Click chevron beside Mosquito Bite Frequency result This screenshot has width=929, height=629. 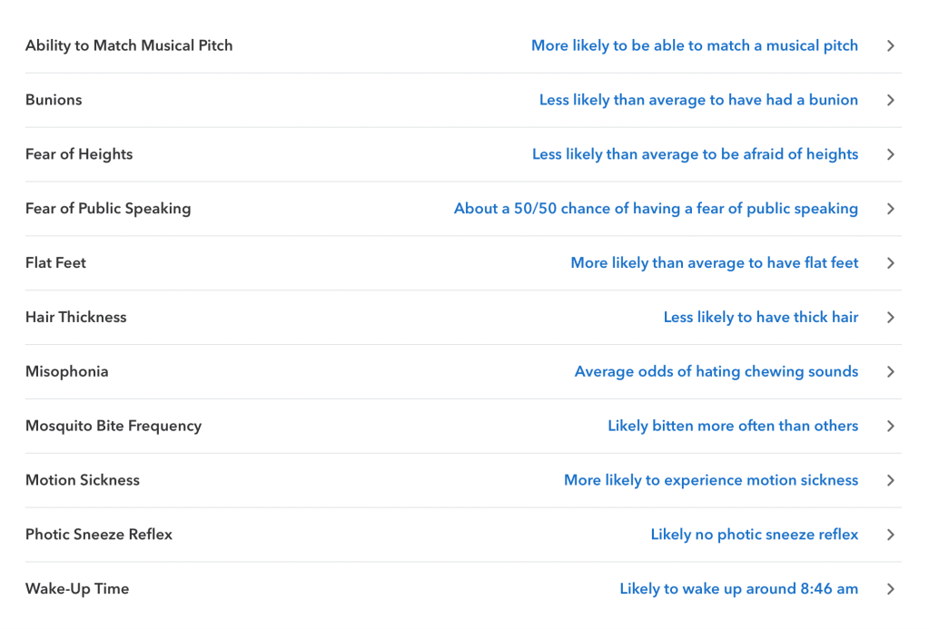pos(891,426)
